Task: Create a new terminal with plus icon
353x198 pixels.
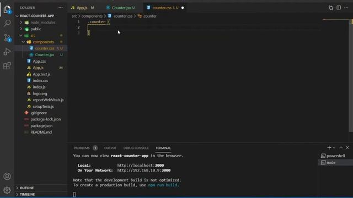Action: point(329,147)
